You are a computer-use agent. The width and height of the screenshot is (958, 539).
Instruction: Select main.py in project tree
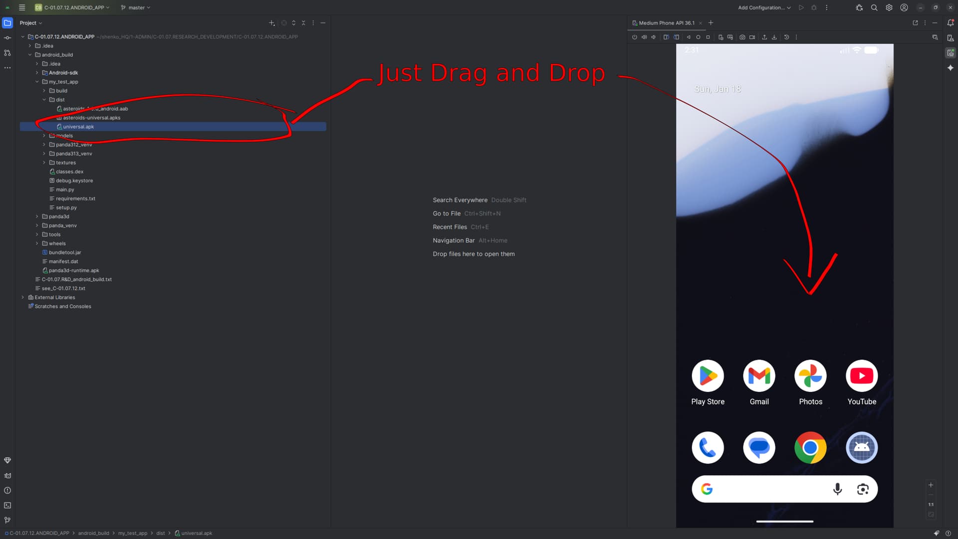click(65, 190)
